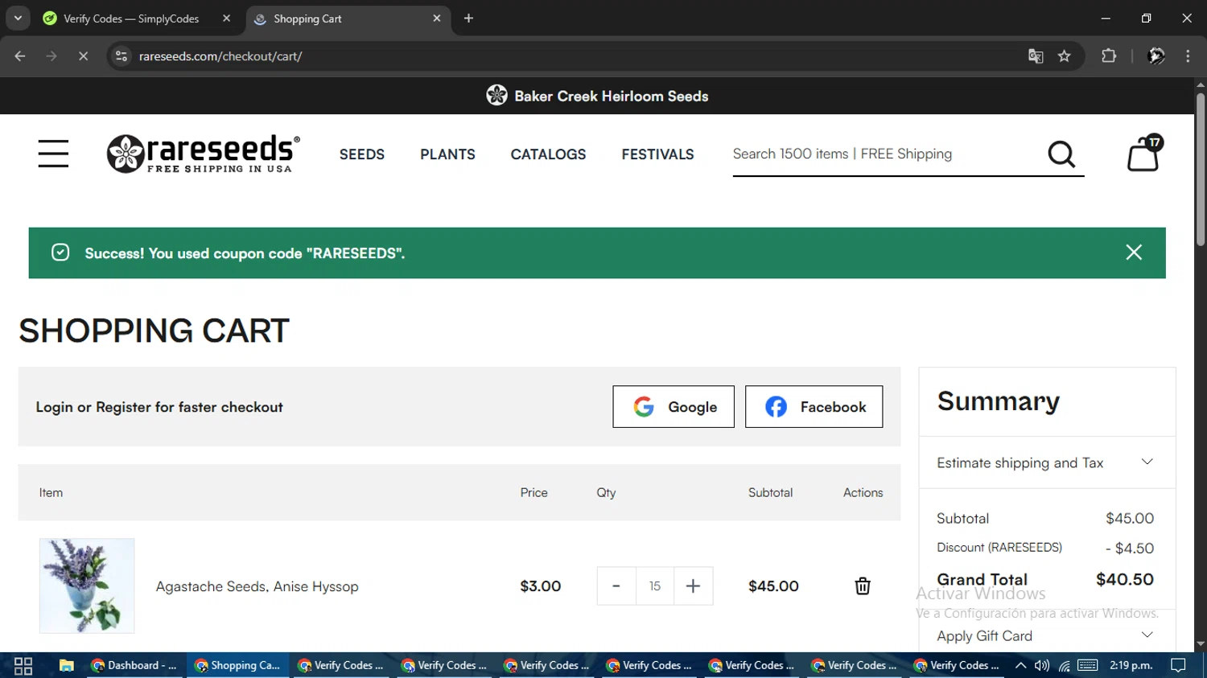Open the browser profile icon
Screen dimensions: 1207x678
(1156, 56)
